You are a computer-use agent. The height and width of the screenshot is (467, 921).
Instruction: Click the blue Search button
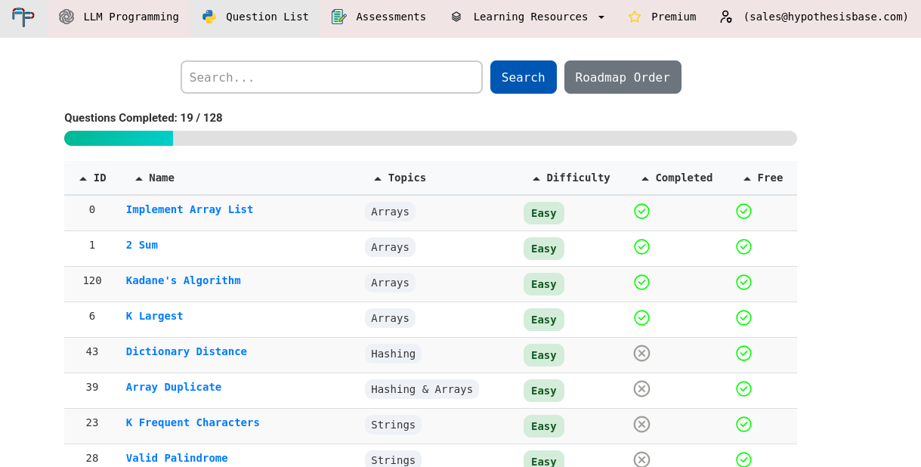click(x=524, y=77)
